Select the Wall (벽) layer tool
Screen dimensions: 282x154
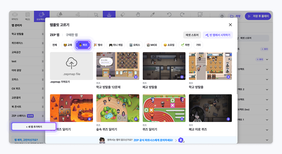[27, 16]
